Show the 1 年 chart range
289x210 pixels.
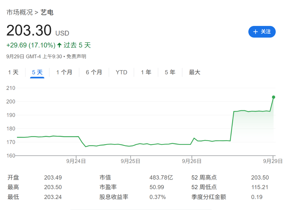click(x=146, y=72)
